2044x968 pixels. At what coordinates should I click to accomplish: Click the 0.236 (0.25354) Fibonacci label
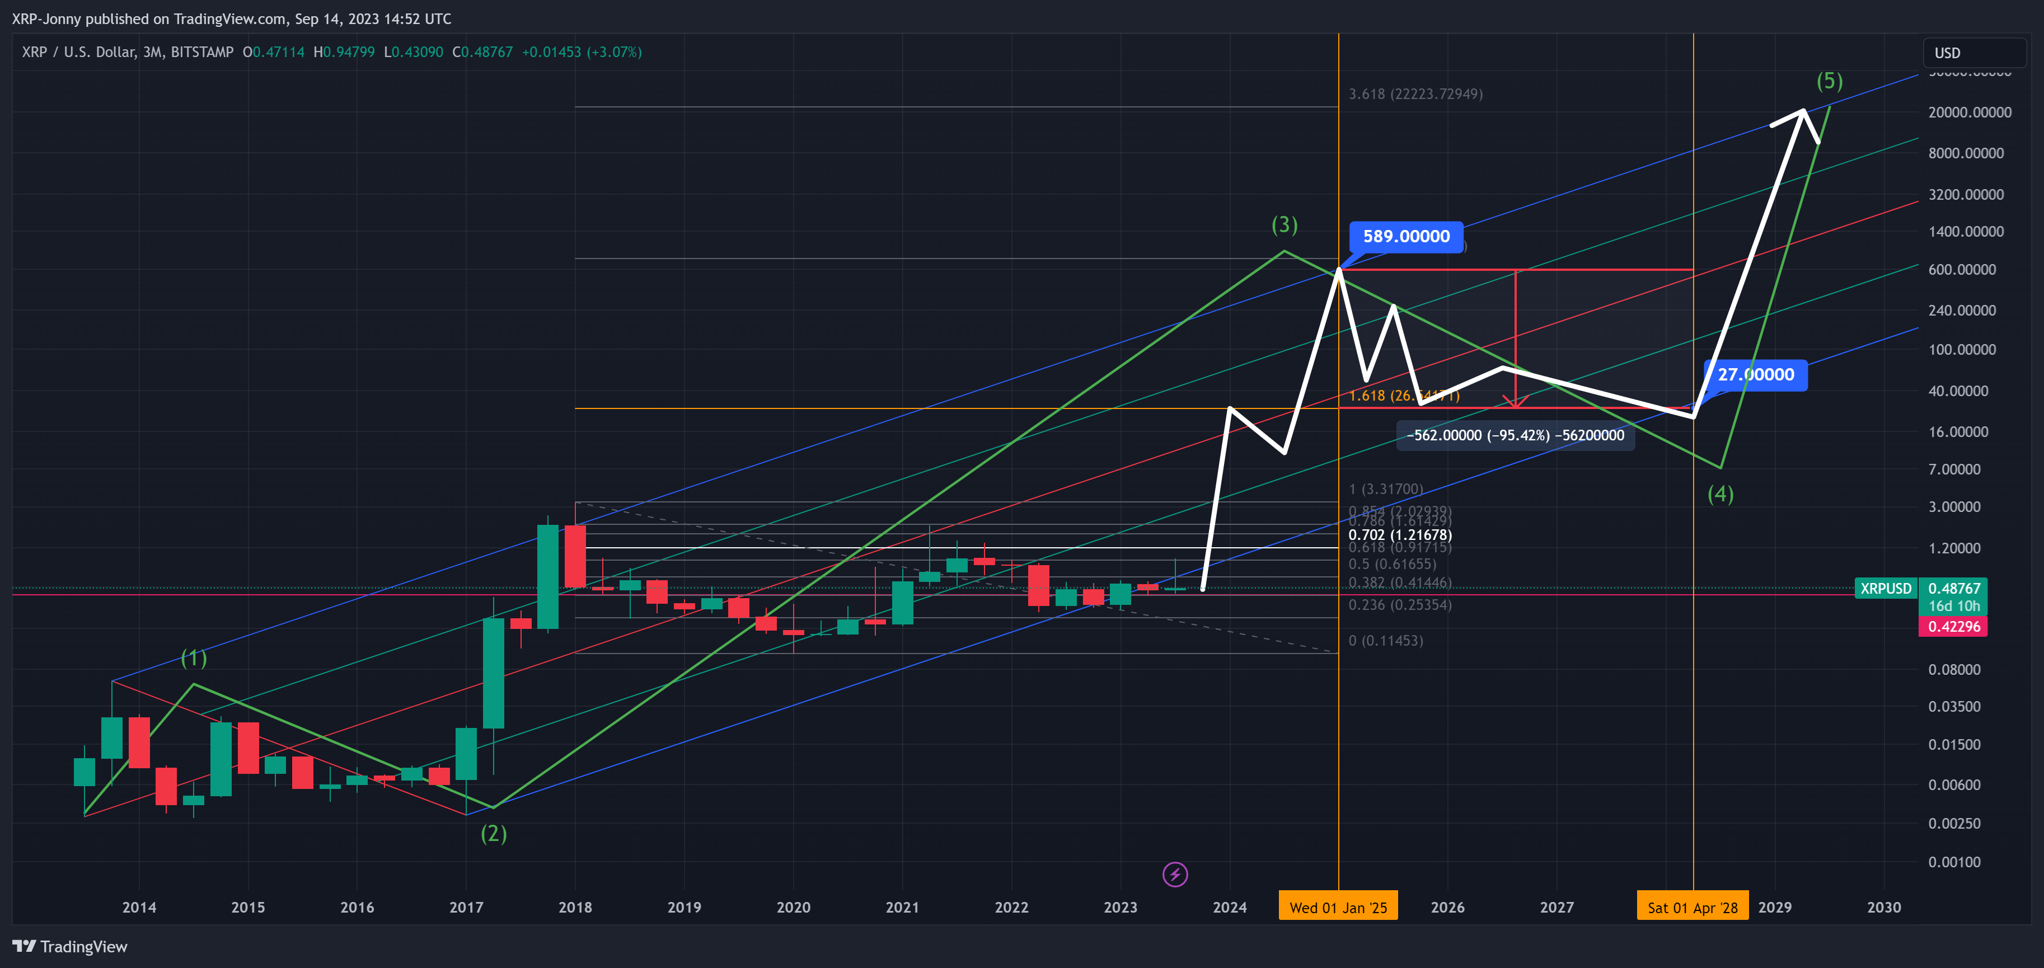point(1400,605)
